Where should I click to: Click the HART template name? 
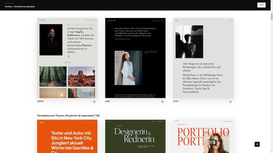(x=107, y=101)
